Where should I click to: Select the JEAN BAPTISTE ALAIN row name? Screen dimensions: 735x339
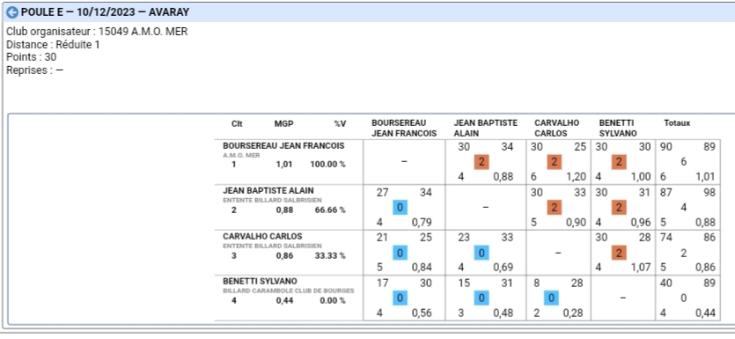click(268, 191)
